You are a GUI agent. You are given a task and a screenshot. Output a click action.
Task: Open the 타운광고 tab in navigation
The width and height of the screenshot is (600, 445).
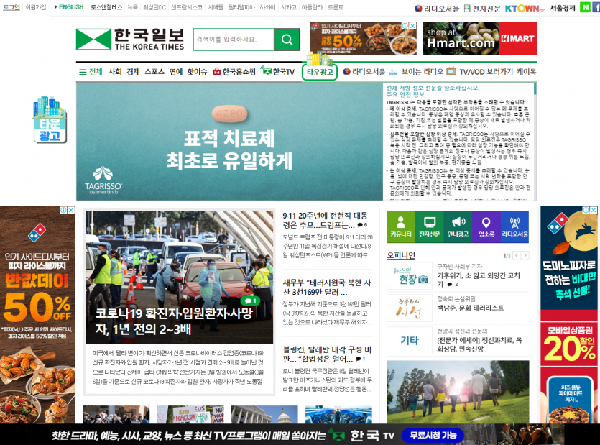[x=320, y=72]
